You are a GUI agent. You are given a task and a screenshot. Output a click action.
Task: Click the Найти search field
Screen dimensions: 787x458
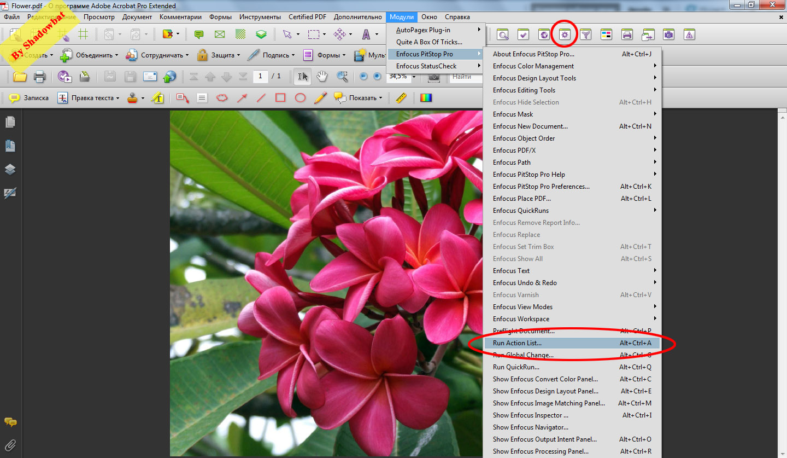point(466,77)
